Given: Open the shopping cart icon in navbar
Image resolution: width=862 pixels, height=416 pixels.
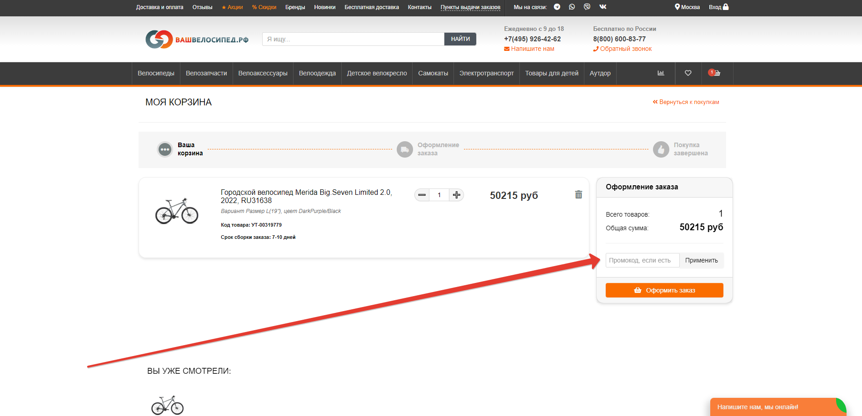Looking at the screenshot, I should click(715, 73).
